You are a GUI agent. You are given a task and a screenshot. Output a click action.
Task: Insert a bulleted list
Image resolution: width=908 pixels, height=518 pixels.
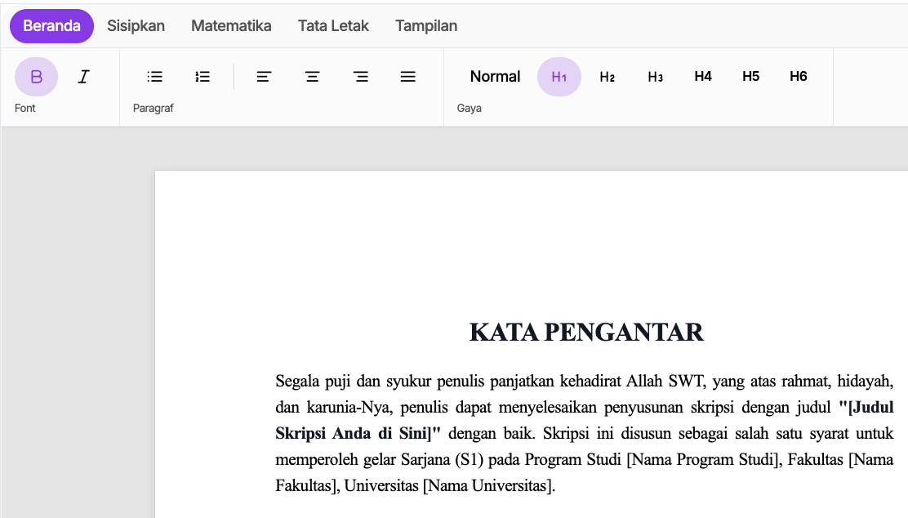click(154, 77)
